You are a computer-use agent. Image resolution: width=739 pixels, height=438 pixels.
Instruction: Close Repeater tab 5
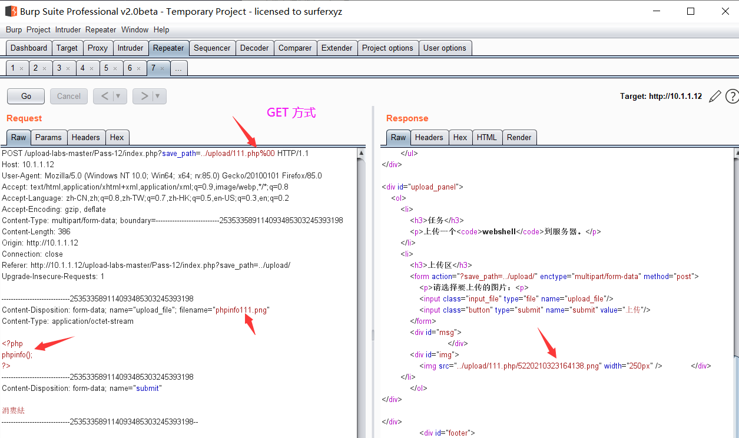[115, 68]
